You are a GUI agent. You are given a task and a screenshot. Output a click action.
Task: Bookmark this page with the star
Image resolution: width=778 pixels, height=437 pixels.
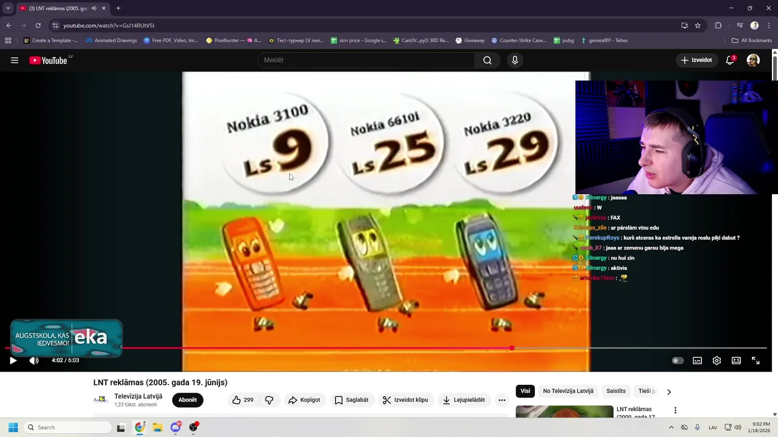698,25
